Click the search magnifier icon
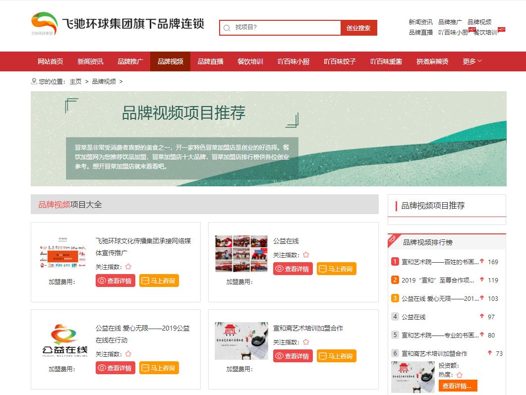 [227, 28]
